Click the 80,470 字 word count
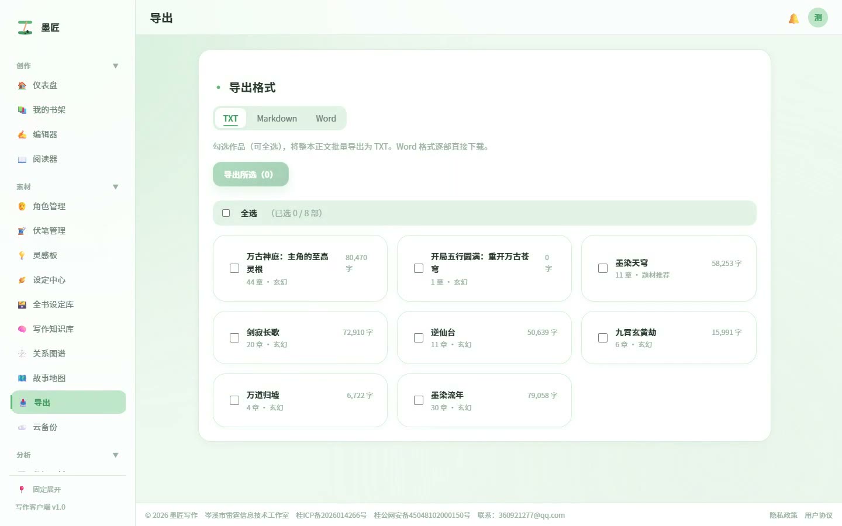The image size is (842, 526). tap(356, 263)
